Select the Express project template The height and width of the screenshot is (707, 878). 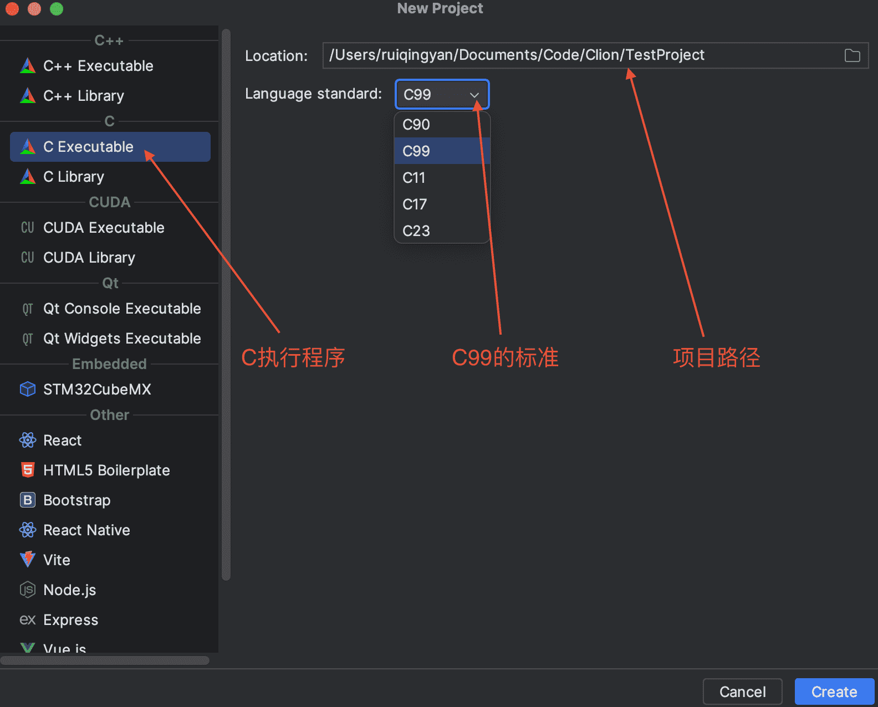point(110,620)
